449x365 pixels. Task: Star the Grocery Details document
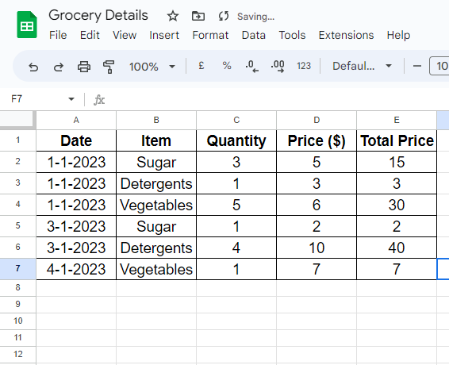coord(173,16)
